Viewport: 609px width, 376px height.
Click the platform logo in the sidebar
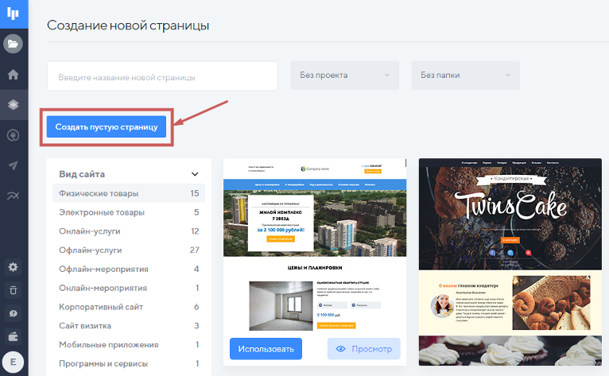pyautogui.click(x=14, y=14)
